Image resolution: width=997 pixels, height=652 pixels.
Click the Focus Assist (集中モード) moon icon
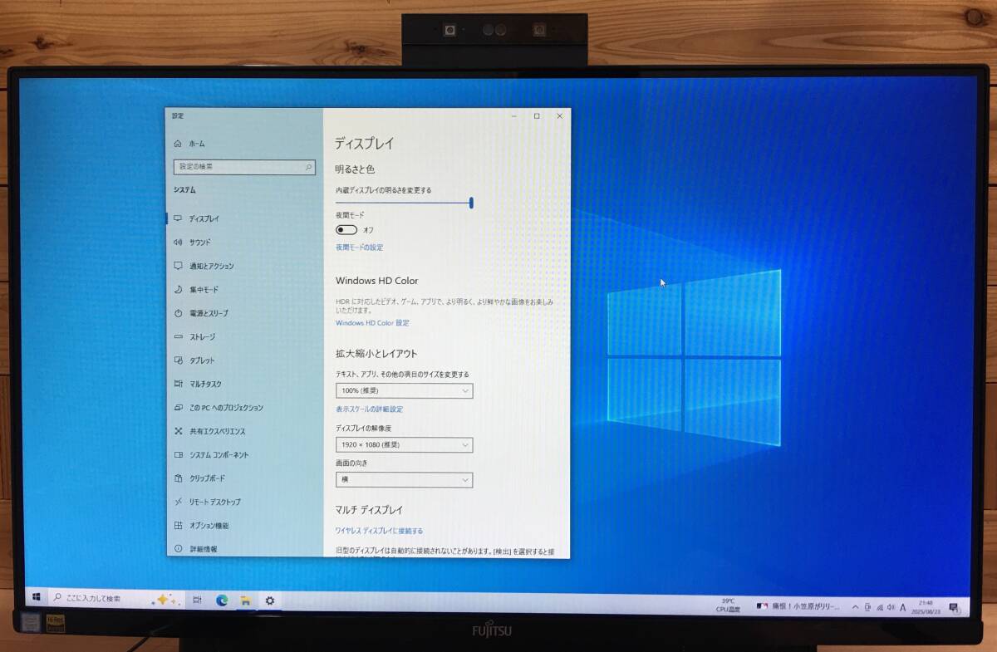click(x=178, y=290)
